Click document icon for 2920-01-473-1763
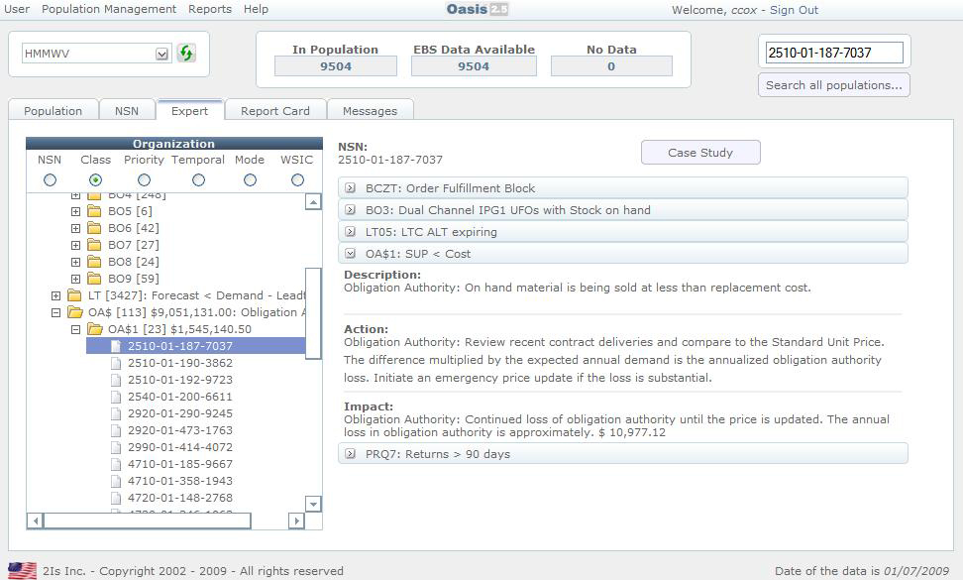Screen dimensions: 963x580 click(x=116, y=430)
